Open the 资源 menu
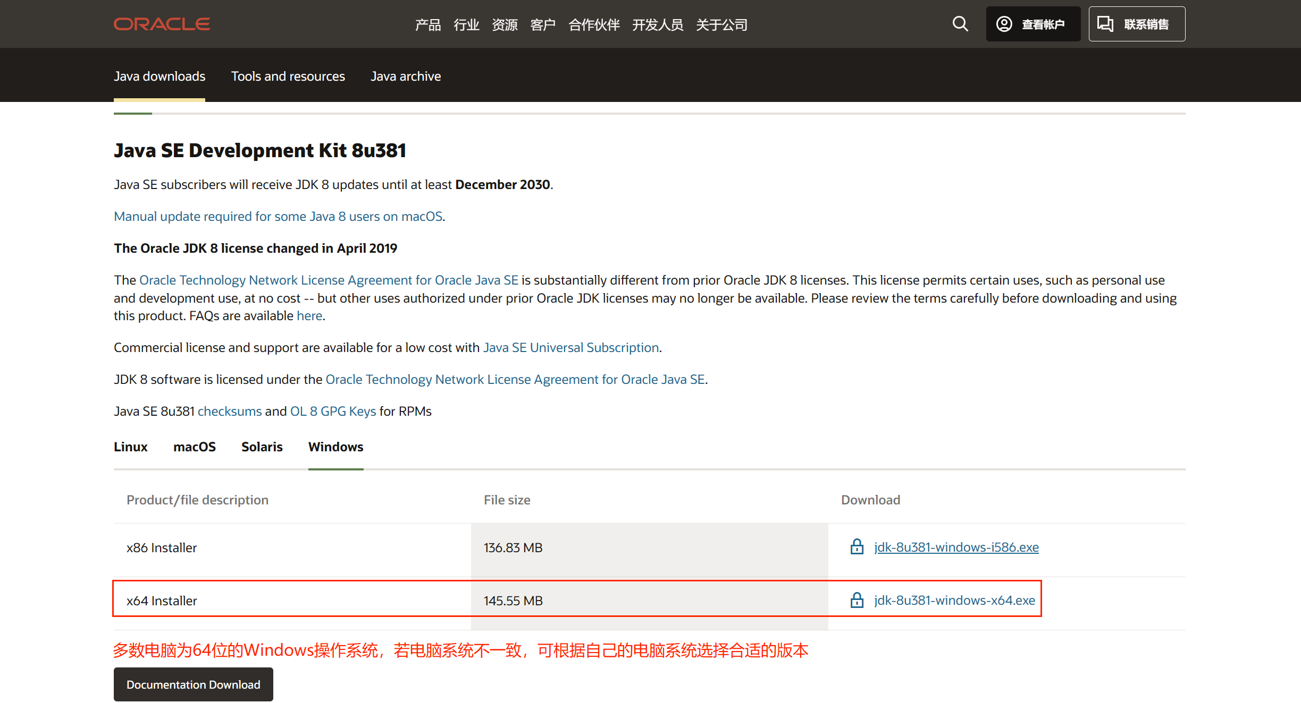The height and width of the screenshot is (703, 1301). [x=505, y=24]
